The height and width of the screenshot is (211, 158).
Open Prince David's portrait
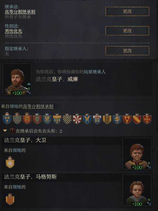click(137, 154)
